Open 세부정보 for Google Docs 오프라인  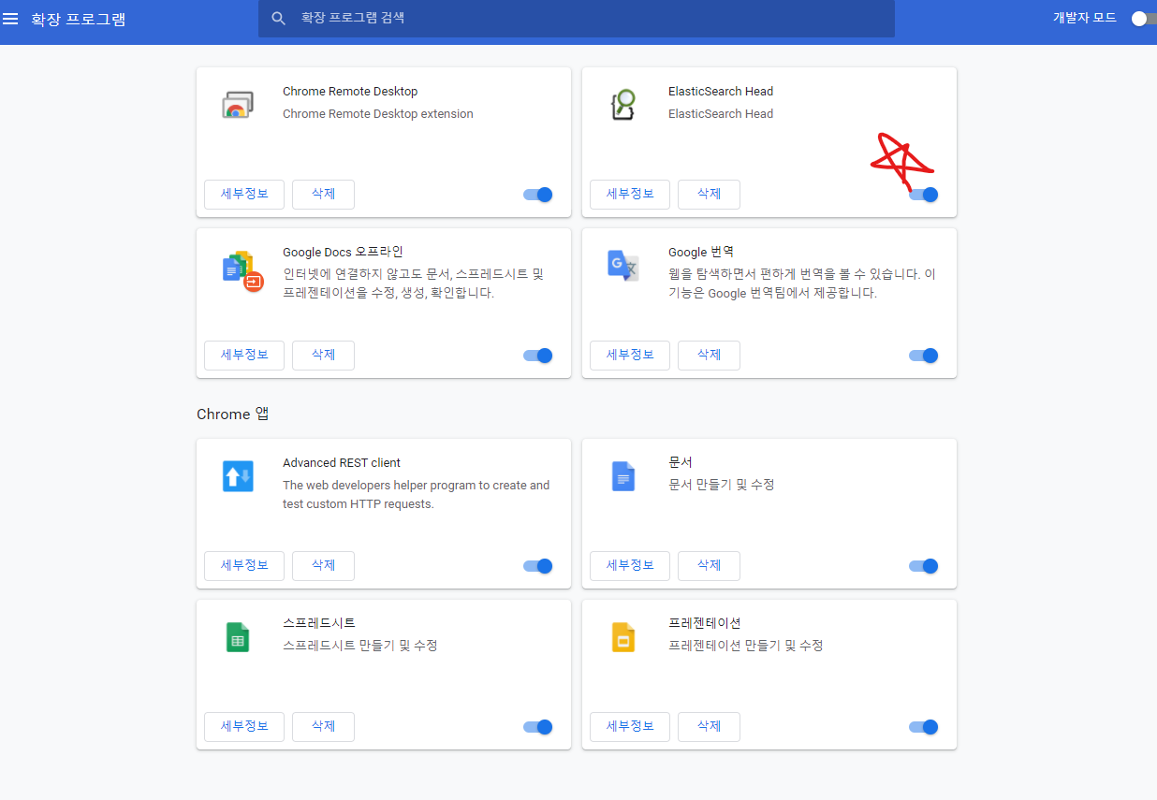click(x=244, y=356)
